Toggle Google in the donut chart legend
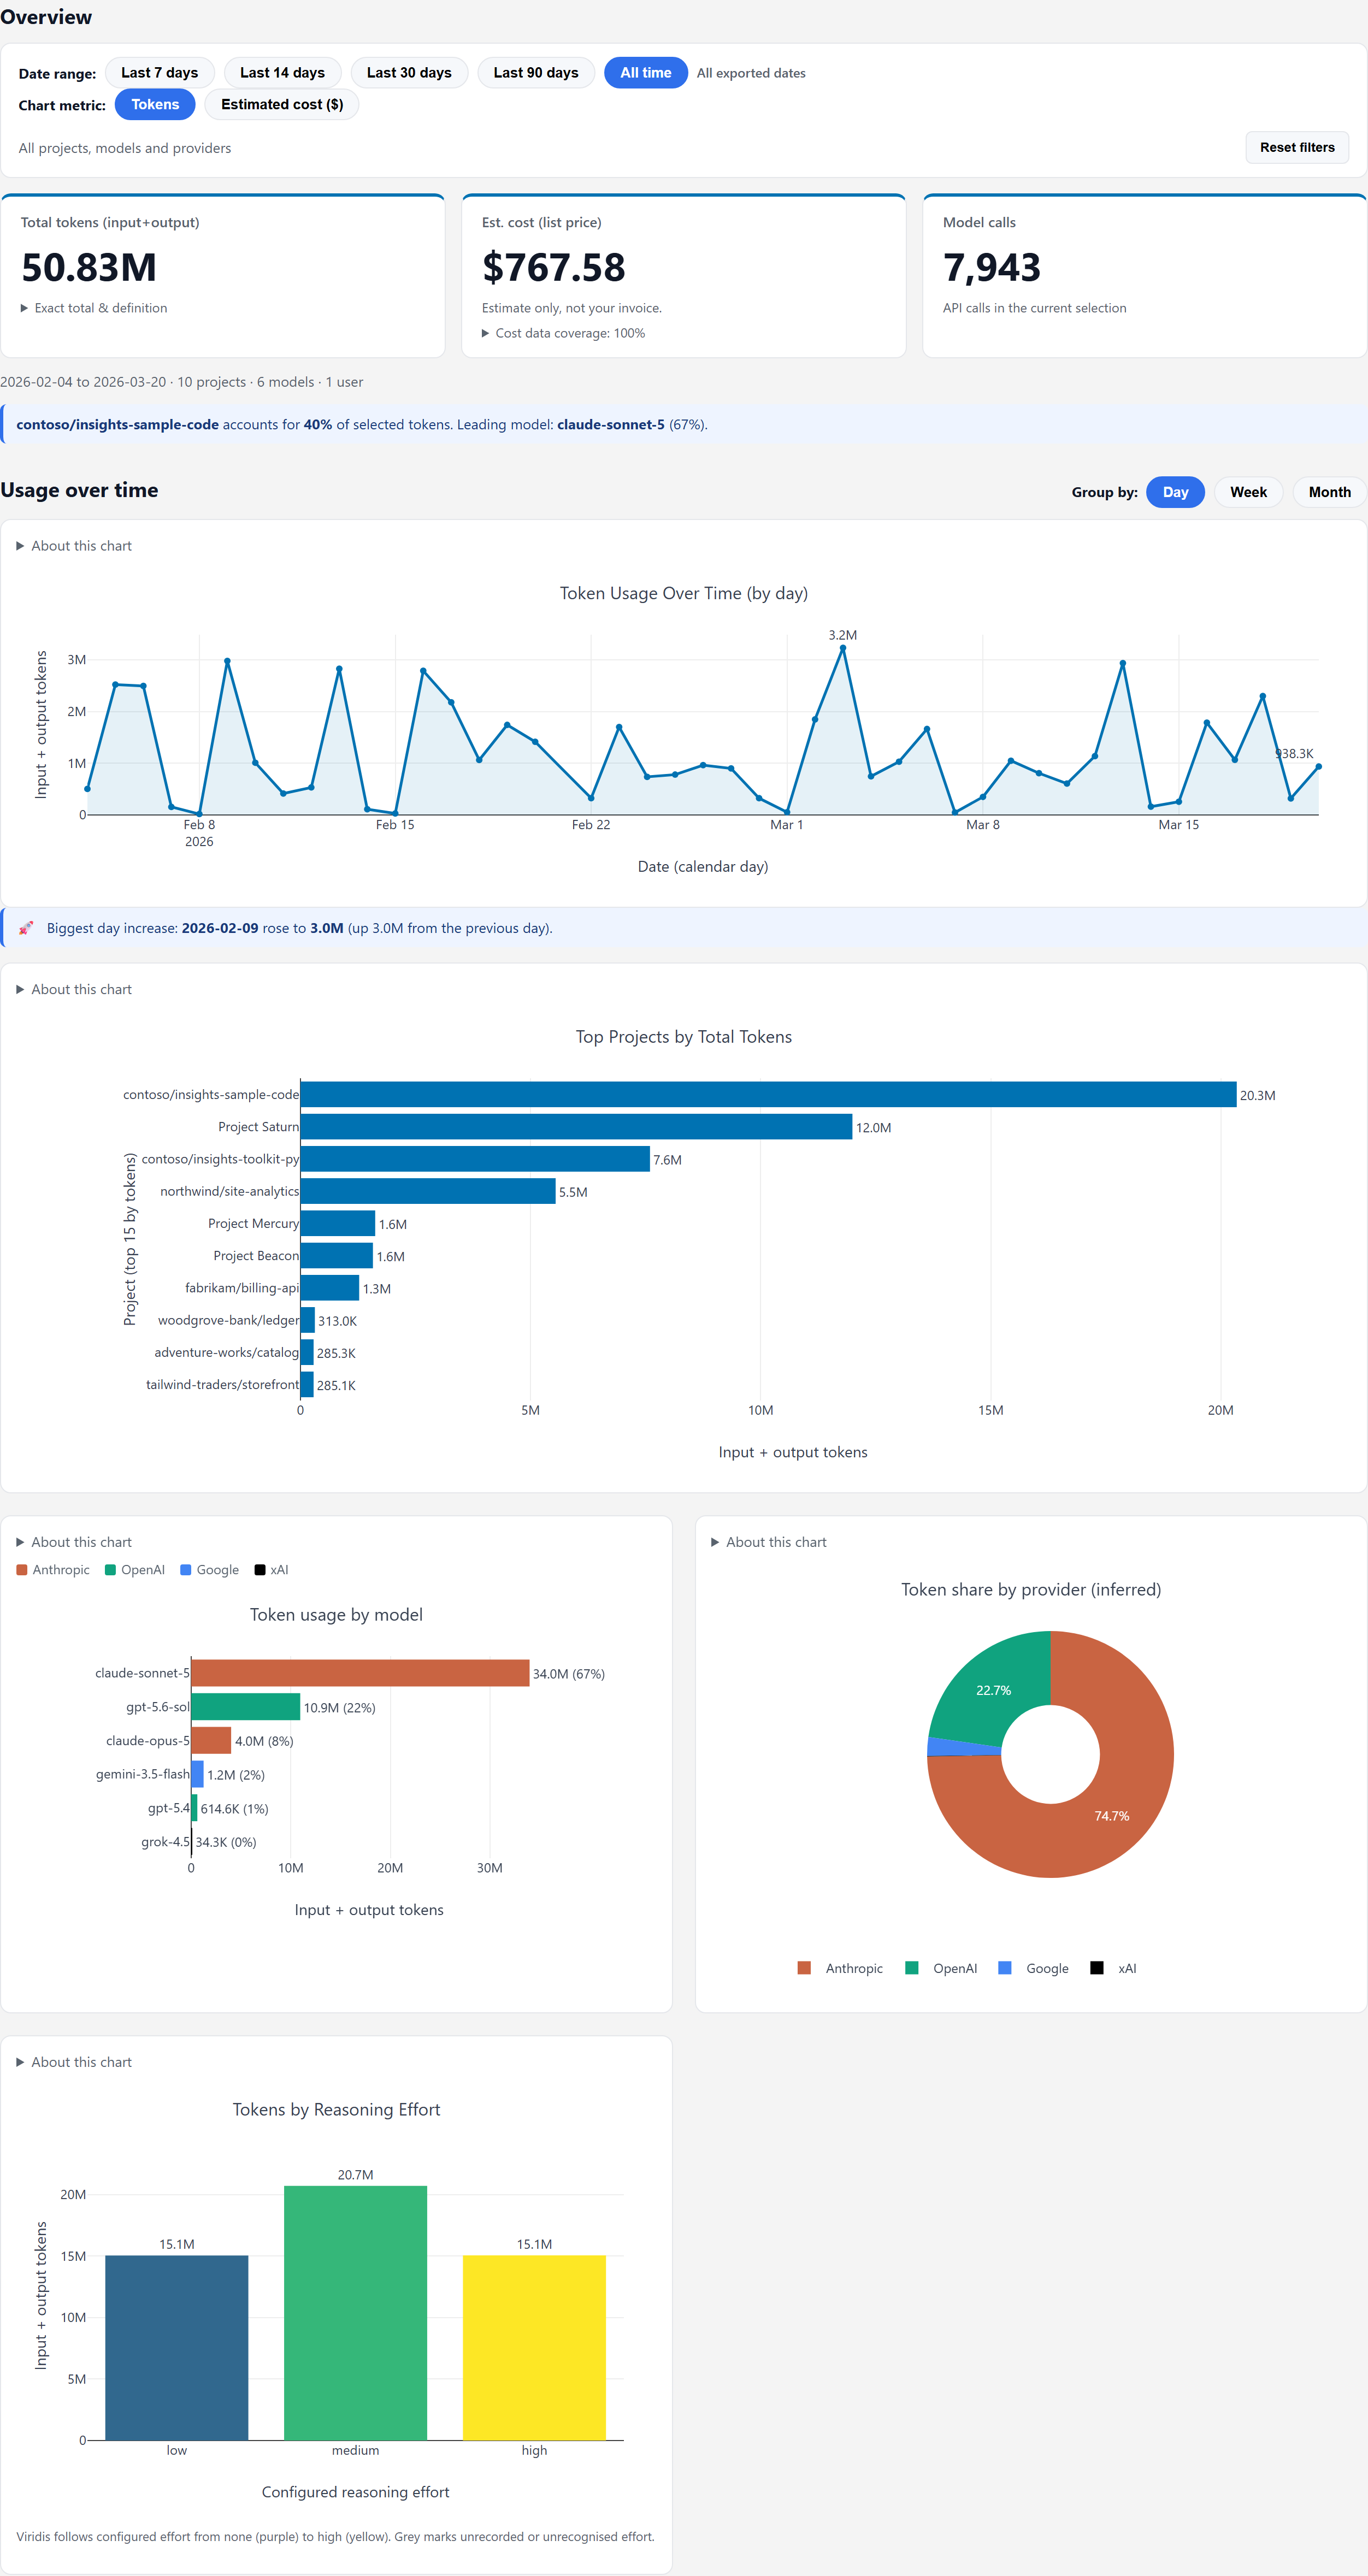Image resolution: width=1368 pixels, height=2576 pixels. click(1033, 1968)
